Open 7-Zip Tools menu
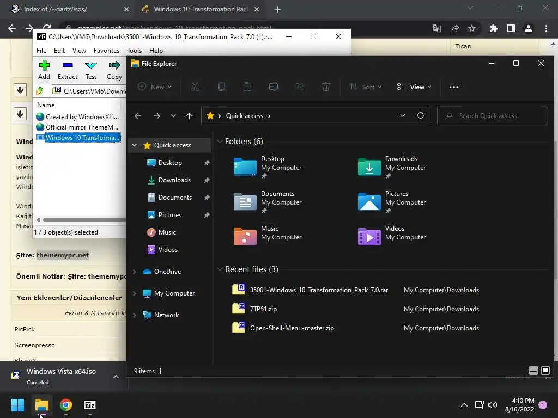558x418 pixels. (134, 51)
